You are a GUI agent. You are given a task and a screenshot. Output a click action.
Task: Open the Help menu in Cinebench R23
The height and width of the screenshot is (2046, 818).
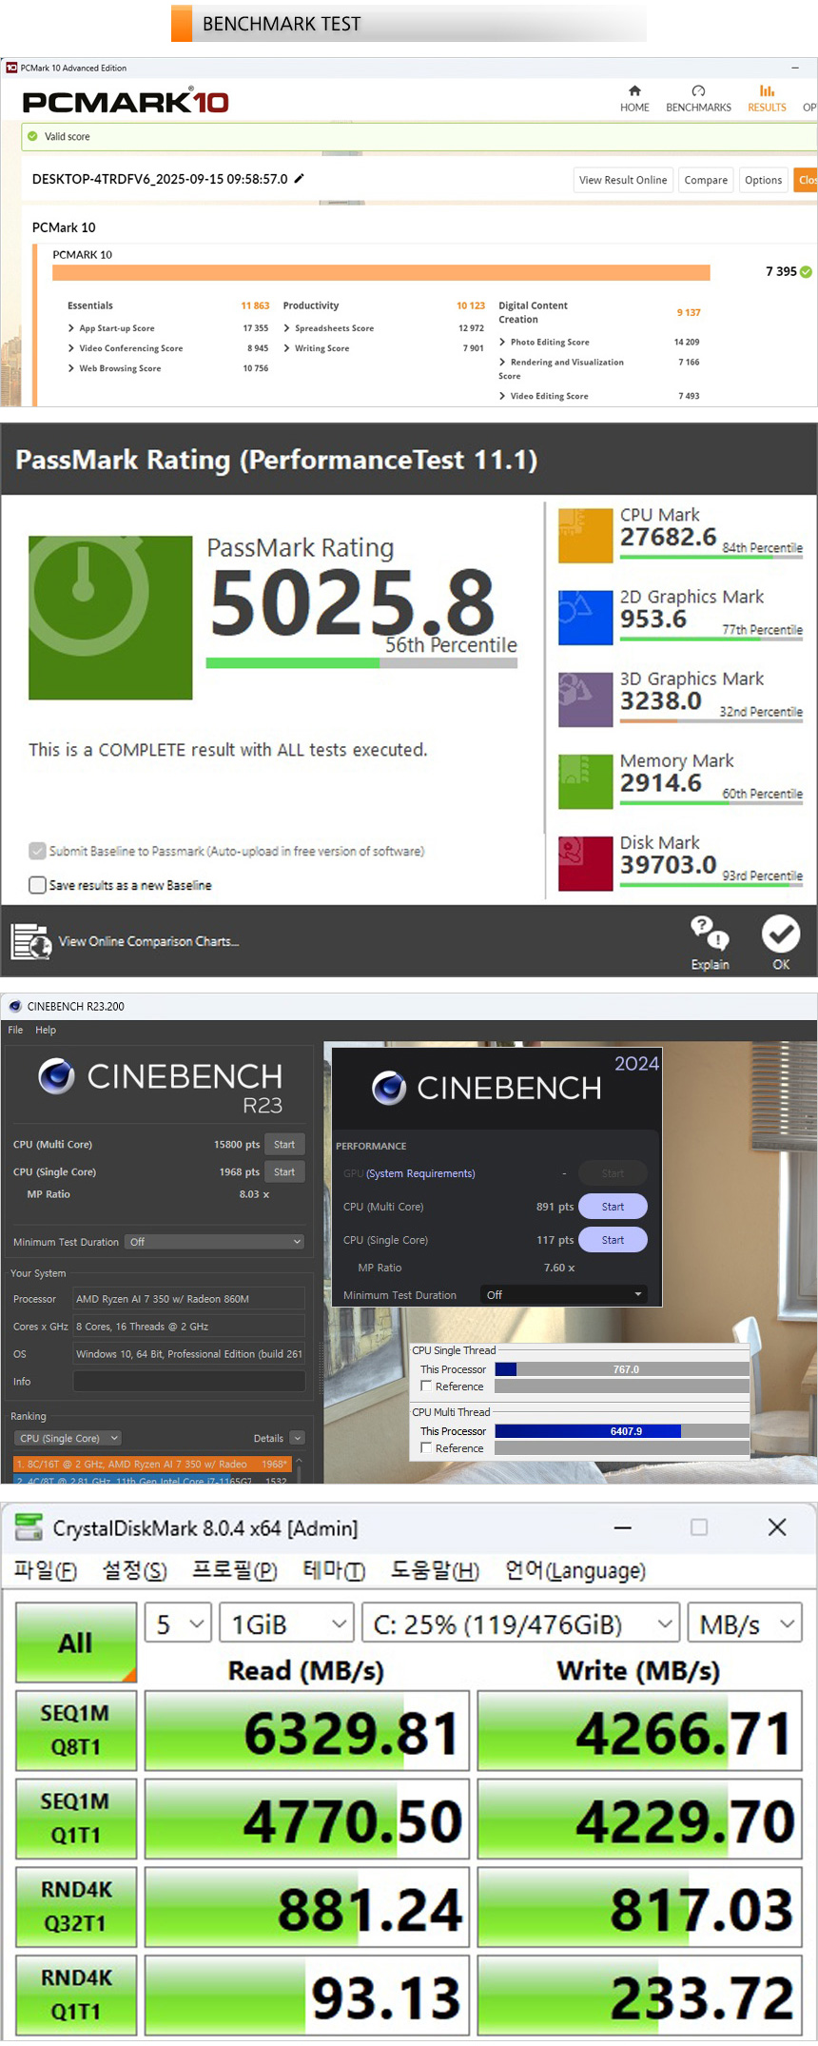pos(46,1030)
